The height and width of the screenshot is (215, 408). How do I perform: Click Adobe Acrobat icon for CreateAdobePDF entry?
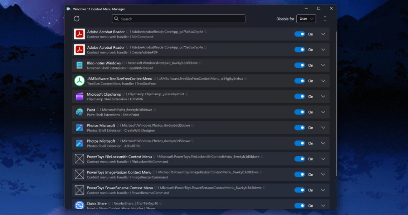pos(79,49)
